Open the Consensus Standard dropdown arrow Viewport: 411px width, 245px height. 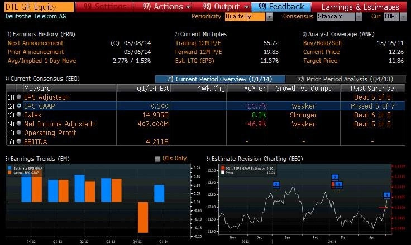[x=359, y=17]
